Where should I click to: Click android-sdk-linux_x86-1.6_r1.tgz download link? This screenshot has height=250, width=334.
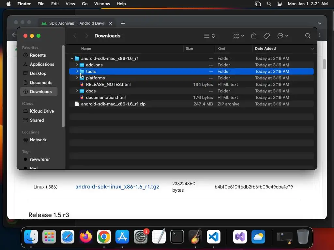pyautogui.click(x=117, y=187)
